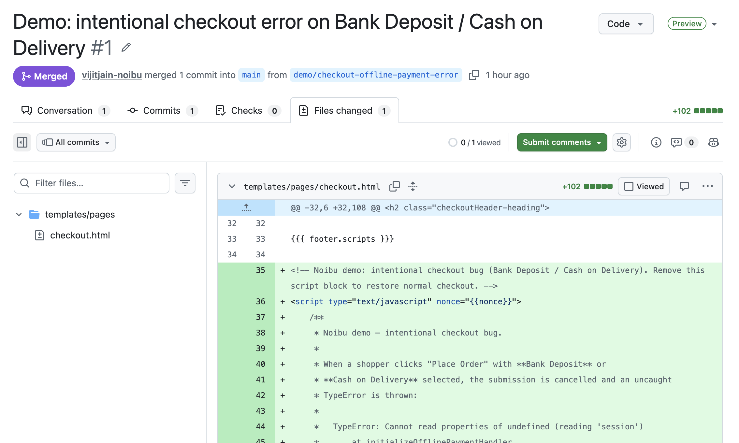This screenshot has width=739, height=443.
Task: Open the main branch link
Action: coord(251,75)
